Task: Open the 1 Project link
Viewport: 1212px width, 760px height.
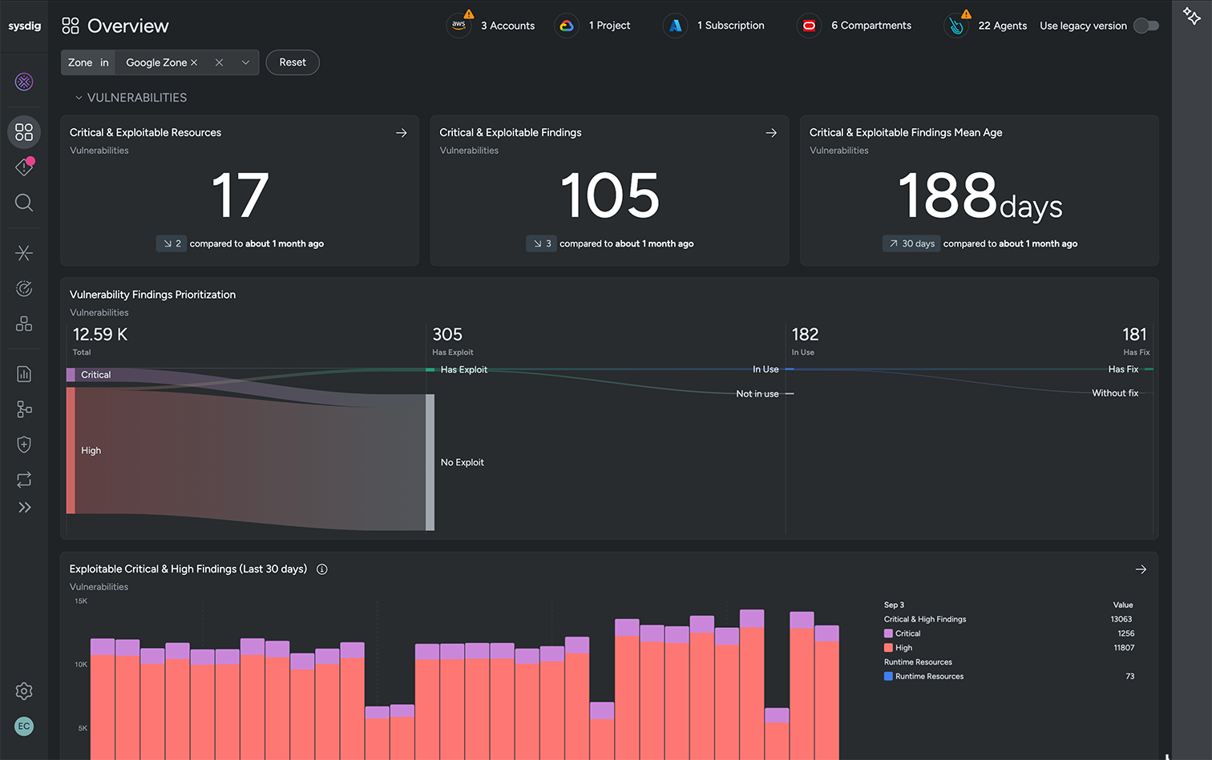Action: [609, 26]
